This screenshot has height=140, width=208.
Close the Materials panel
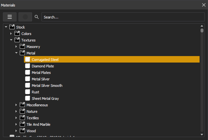(203, 5)
